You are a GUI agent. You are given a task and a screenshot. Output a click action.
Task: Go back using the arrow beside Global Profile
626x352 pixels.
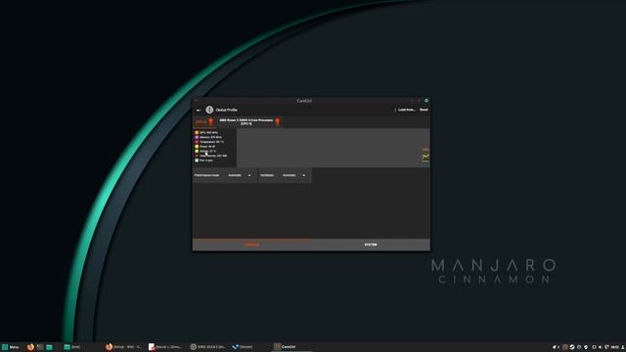199,110
